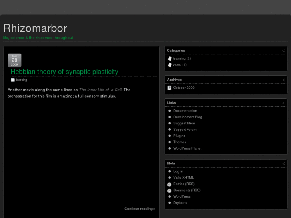Toggle the Meta widget arrow
Screen dimensions: 291x218
pyautogui.click(x=284, y=163)
